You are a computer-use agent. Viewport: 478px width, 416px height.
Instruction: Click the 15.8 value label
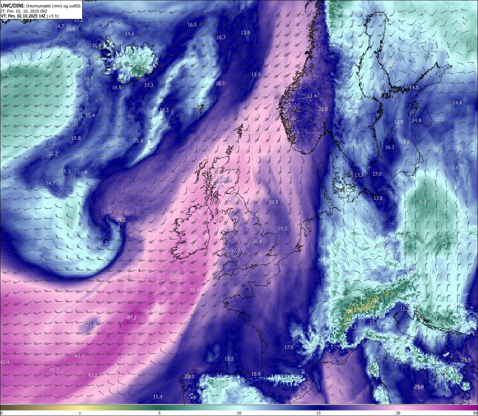[76, 138]
